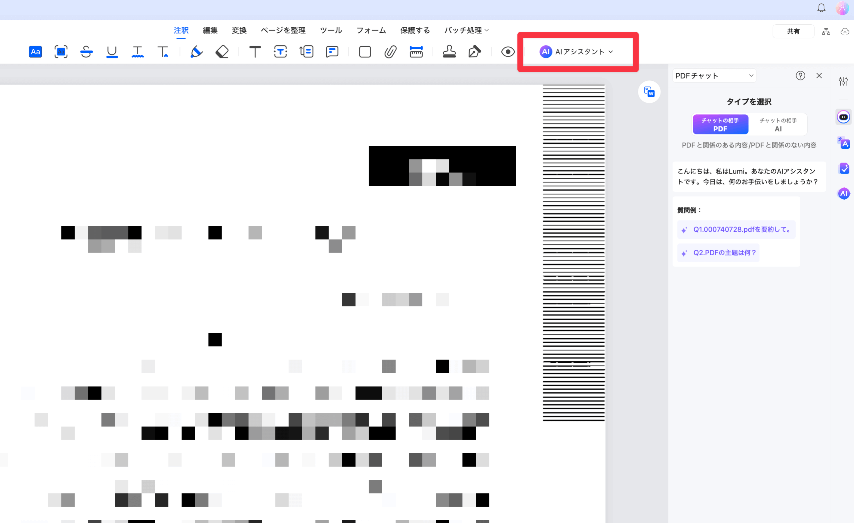
Task: Switch to ページを整理 tab
Action: tap(283, 30)
